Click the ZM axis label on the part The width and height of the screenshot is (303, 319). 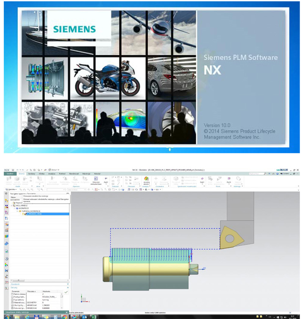204,268
